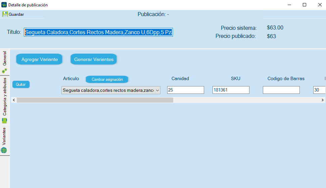
Task: Click the Guardar label in toolbar
Action: (x=16, y=14)
